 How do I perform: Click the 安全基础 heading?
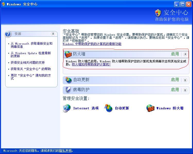click(x=71, y=31)
